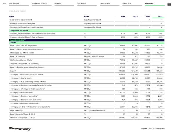The image size is (174, 134).
Task: Click the Climate subsection heading
Action: point(14,42)
